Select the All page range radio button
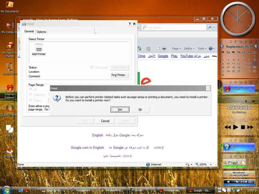The image size is (259, 194). 31,89
